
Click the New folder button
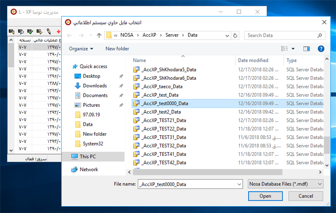tap(117, 49)
